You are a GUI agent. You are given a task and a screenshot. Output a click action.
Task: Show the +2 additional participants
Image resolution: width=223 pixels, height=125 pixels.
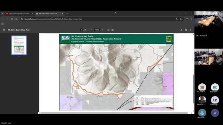pos(215,113)
